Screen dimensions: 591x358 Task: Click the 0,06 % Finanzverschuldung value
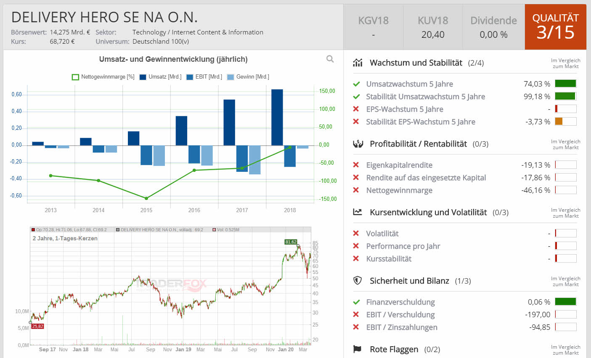[x=539, y=302]
